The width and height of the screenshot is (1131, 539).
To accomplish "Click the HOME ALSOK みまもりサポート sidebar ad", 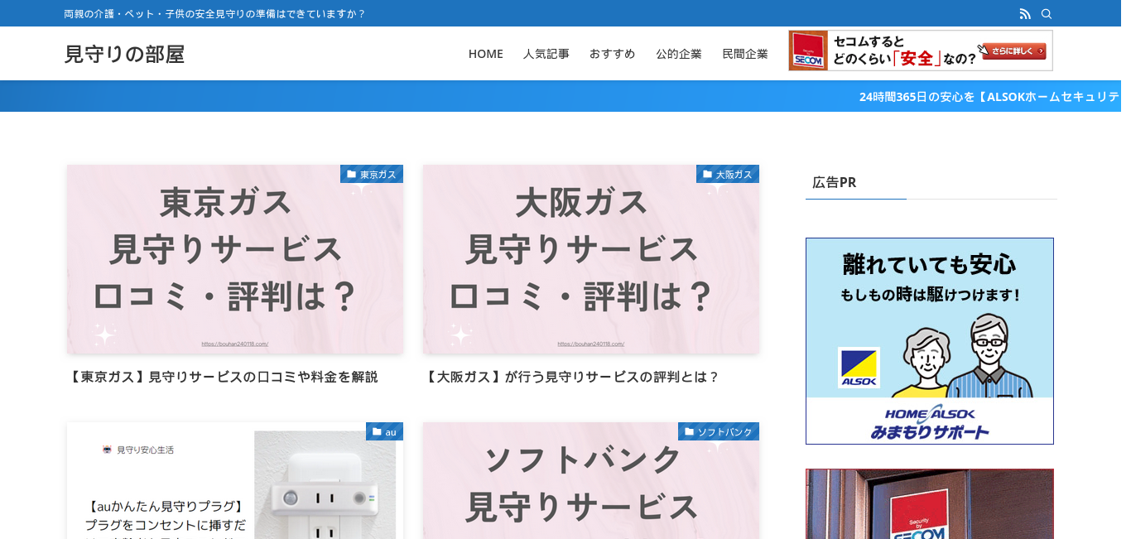I will [930, 341].
